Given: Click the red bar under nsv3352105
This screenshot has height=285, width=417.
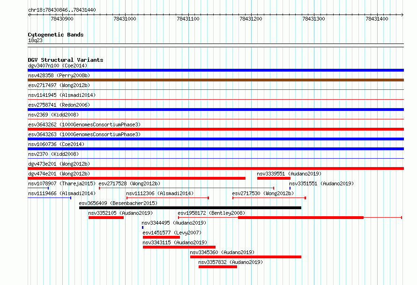Looking at the screenshot, I should pyautogui.click(x=106, y=218).
